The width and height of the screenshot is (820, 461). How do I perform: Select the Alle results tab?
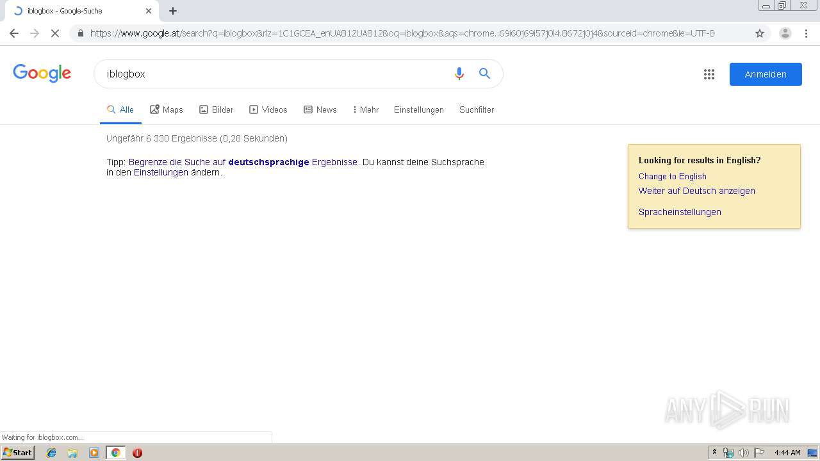point(120,109)
